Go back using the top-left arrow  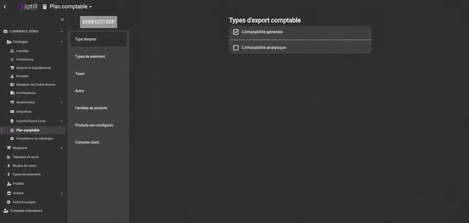pos(5,6)
